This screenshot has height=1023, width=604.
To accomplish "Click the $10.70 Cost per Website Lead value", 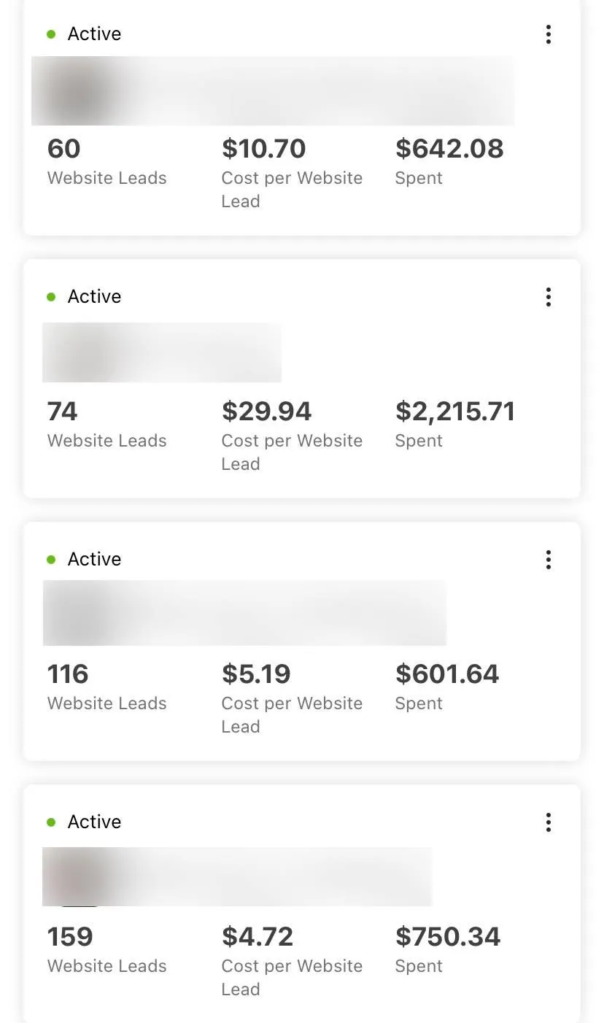I will coord(264,149).
